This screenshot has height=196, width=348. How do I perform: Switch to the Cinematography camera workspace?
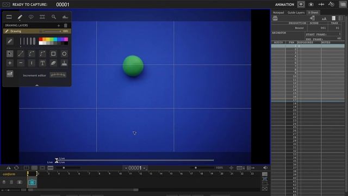point(311,4)
